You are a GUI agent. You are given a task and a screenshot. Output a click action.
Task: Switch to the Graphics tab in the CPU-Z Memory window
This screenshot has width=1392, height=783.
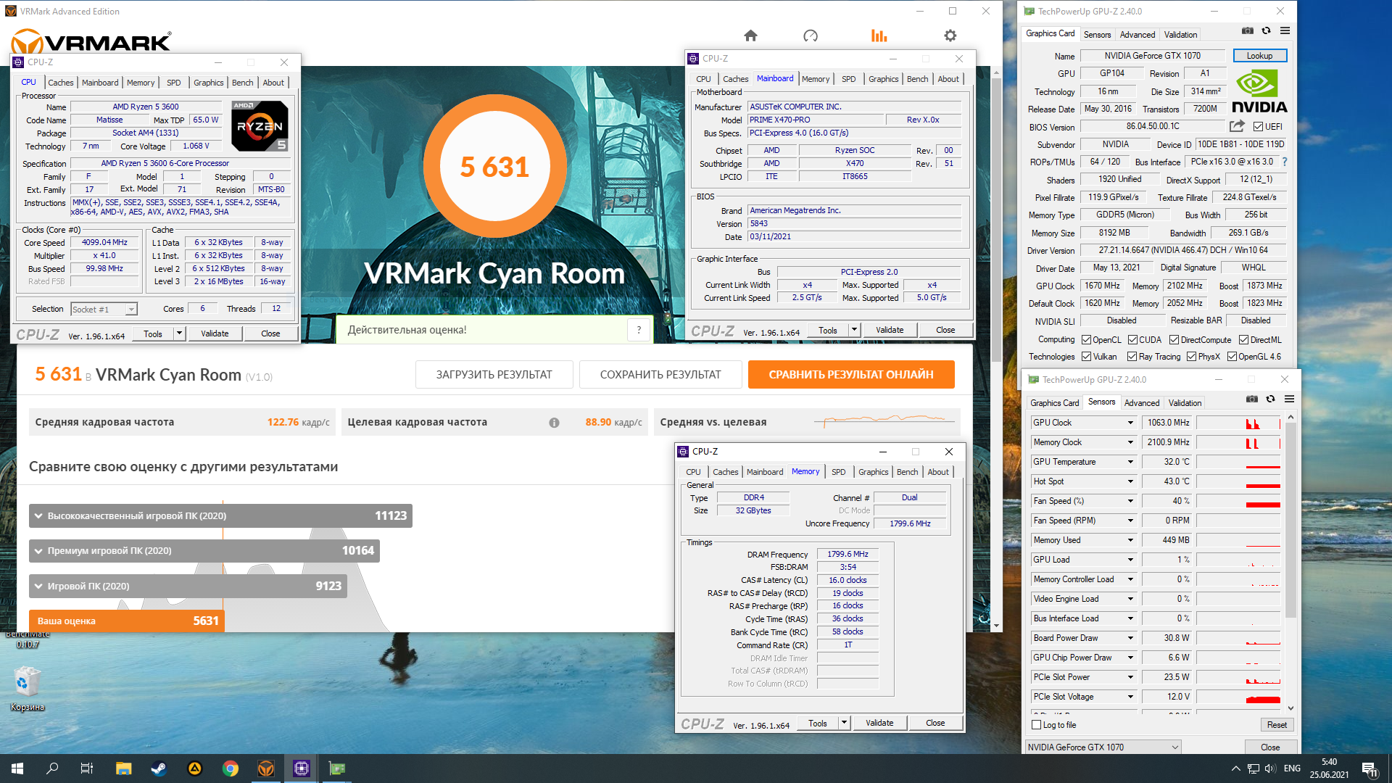[873, 472]
